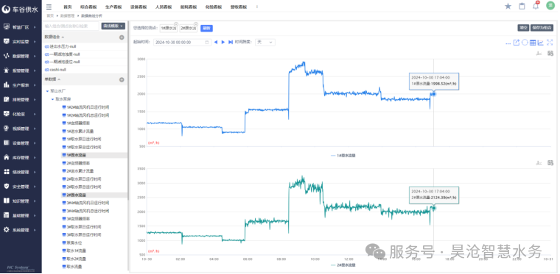Open the 综合看板 tab
The image size is (560, 274).
88,7
